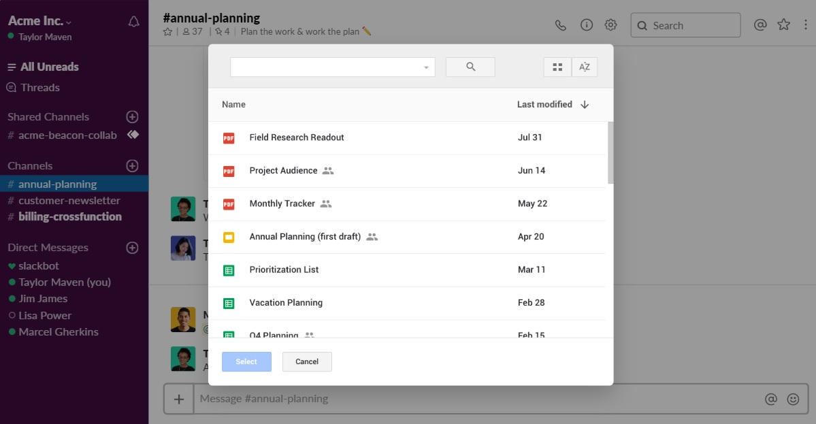Click the notifications bell icon

coord(134,22)
